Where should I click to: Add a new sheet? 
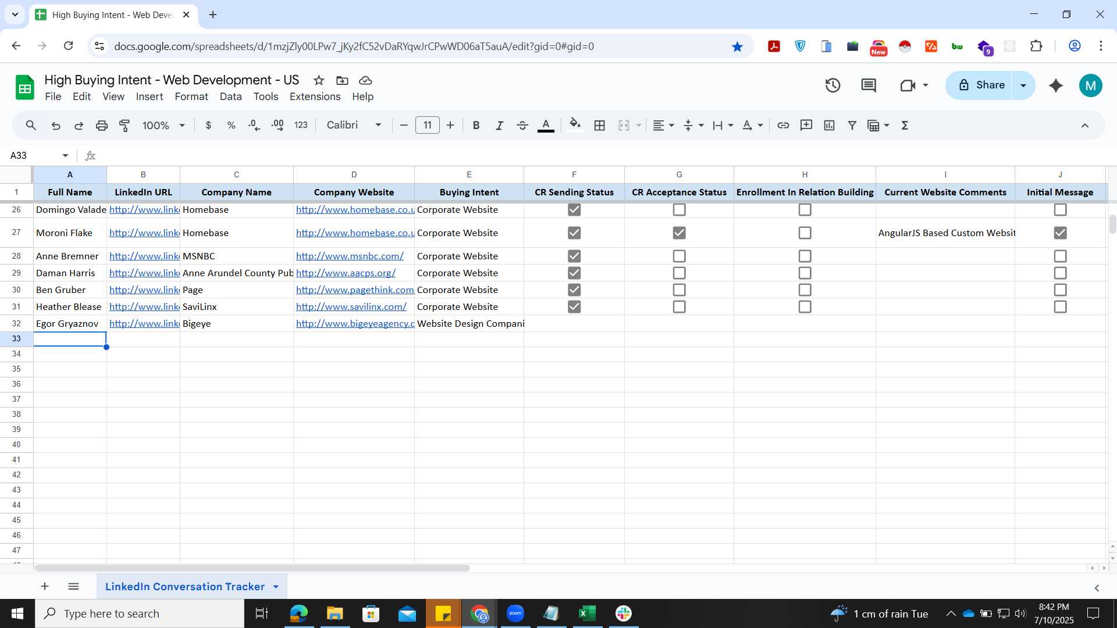[45, 586]
